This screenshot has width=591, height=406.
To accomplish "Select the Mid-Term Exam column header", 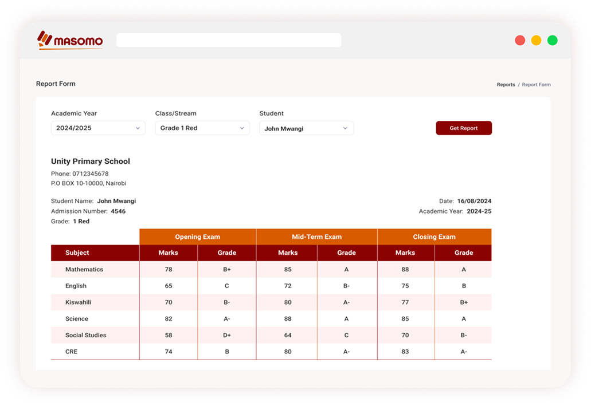I will tap(317, 237).
